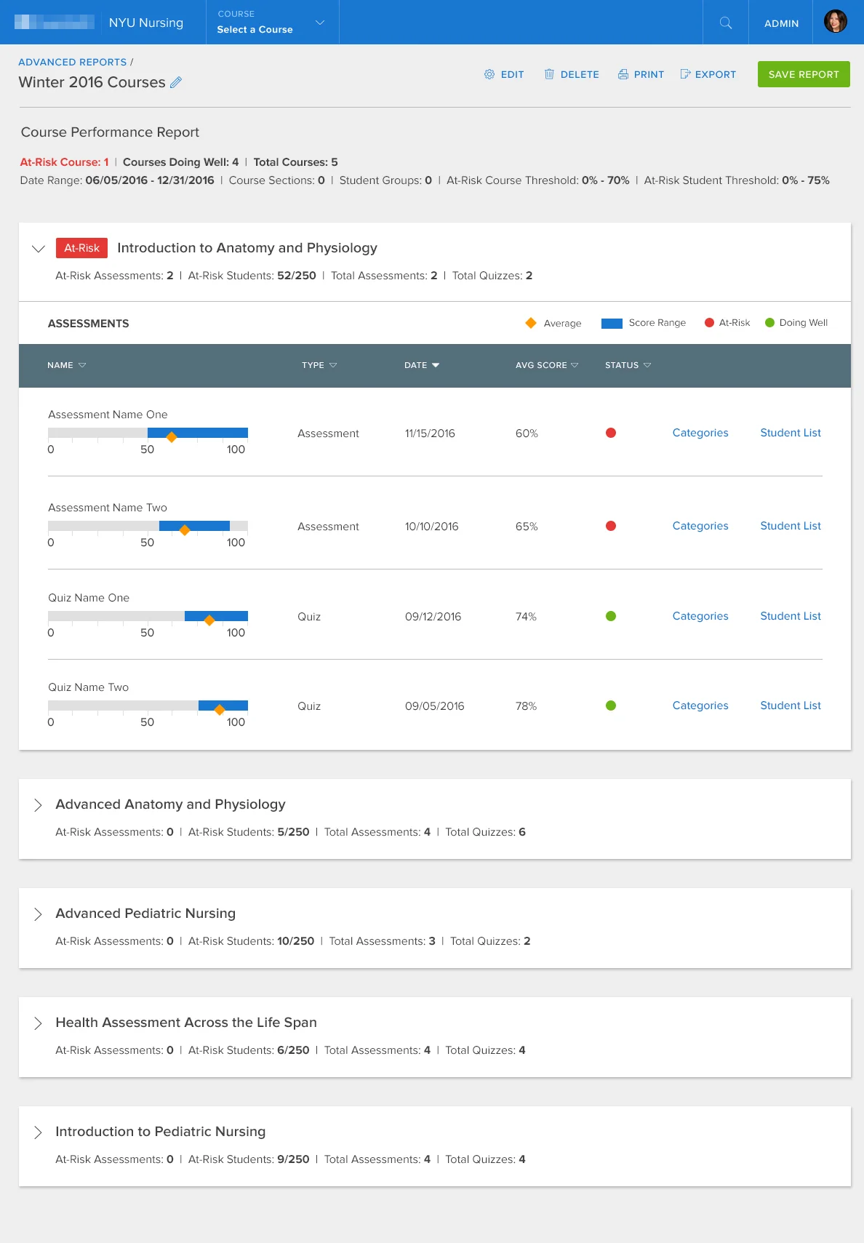Click the 78% average score value
Image resolution: width=864 pixels, height=1243 pixels.
[526, 706]
